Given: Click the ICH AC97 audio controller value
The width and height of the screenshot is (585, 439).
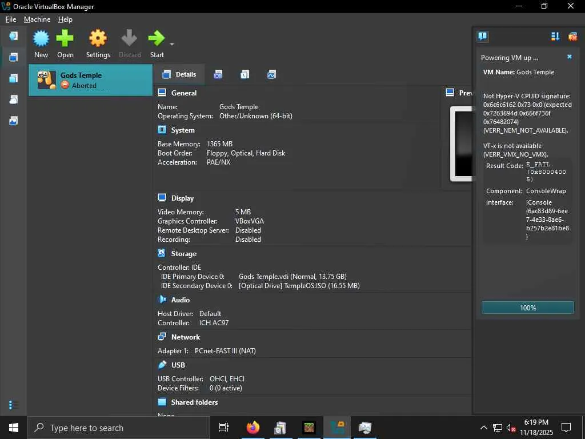Looking at the screenshot, I should 214,323.
